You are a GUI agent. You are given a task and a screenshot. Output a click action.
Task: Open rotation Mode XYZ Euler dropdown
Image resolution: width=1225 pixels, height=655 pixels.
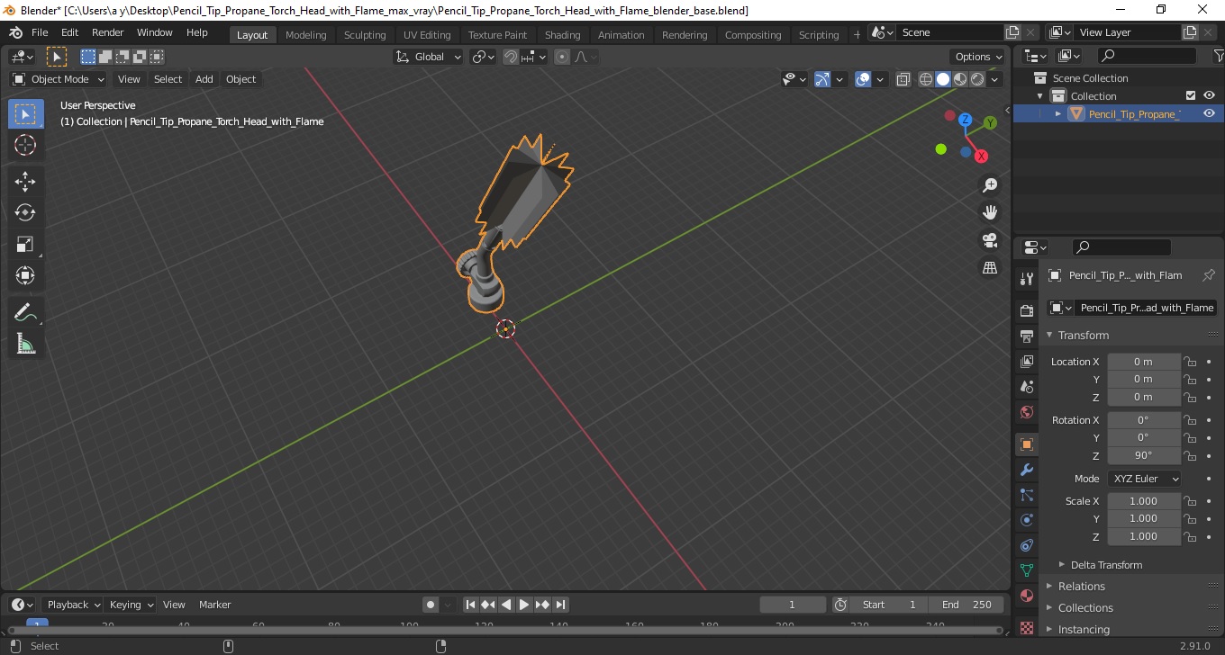[1144, 479]
